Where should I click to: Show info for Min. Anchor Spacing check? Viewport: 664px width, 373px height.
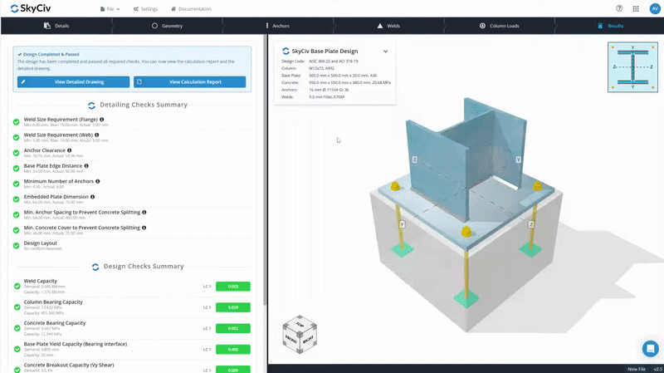pos(144,213)
